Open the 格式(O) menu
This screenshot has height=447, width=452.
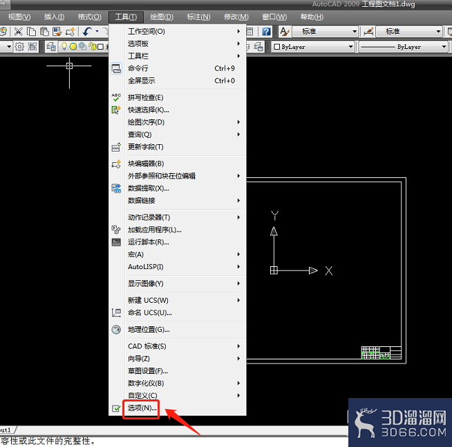(x=89, y=17)
